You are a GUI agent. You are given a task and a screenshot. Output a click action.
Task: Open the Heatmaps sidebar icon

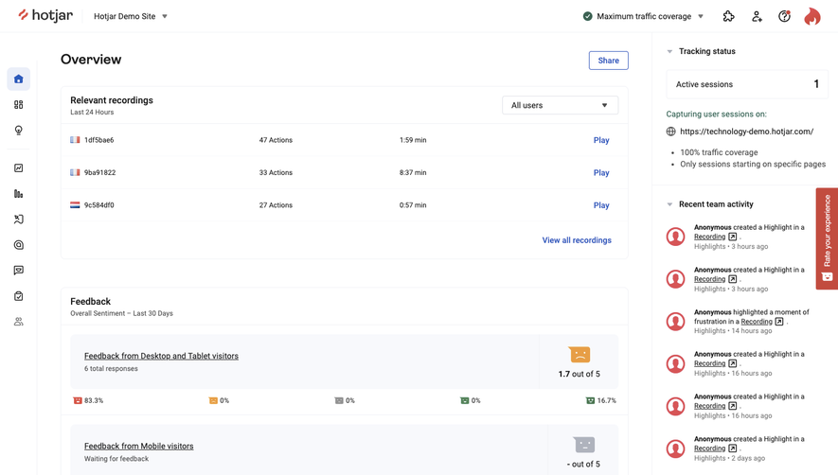pos(19,220)
